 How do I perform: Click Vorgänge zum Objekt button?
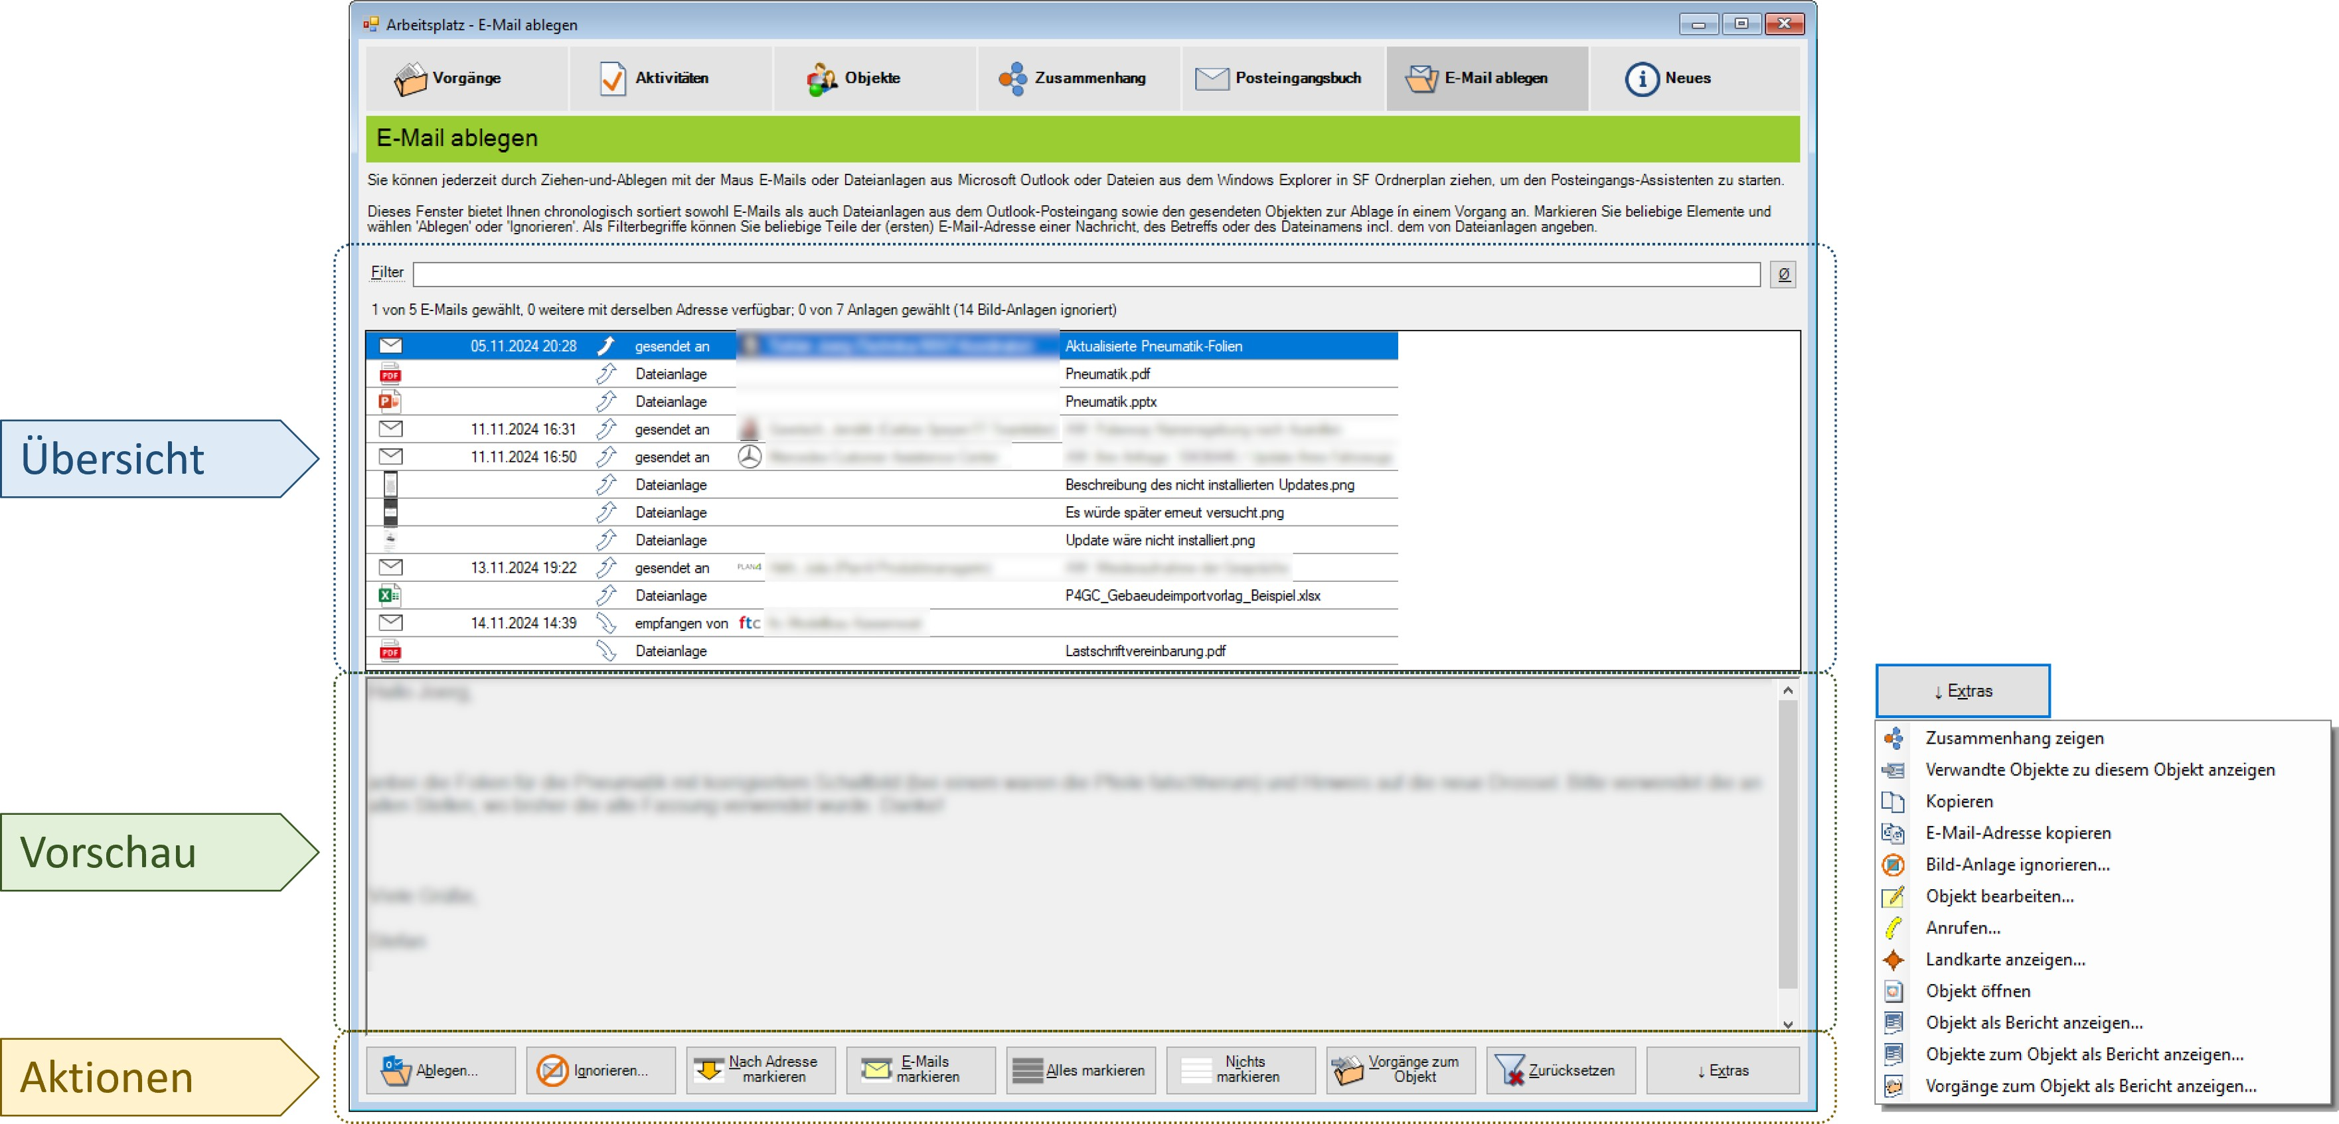[1401, 1070]
